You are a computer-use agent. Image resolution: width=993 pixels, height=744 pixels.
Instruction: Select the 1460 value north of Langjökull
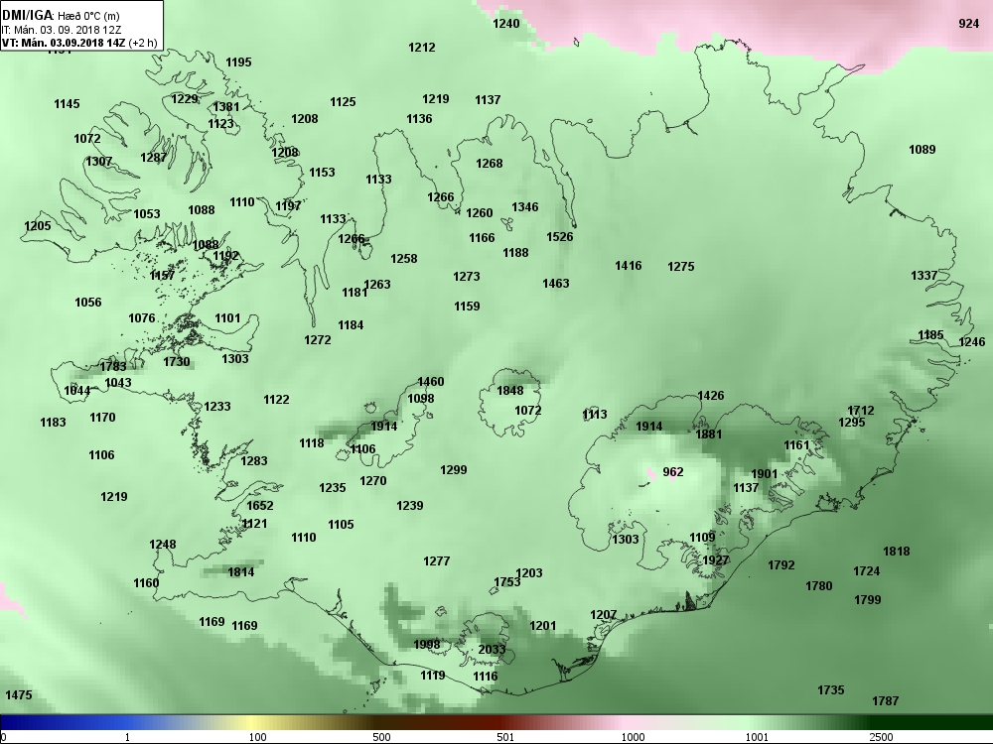pyautogui.click(x=431, y=382)
